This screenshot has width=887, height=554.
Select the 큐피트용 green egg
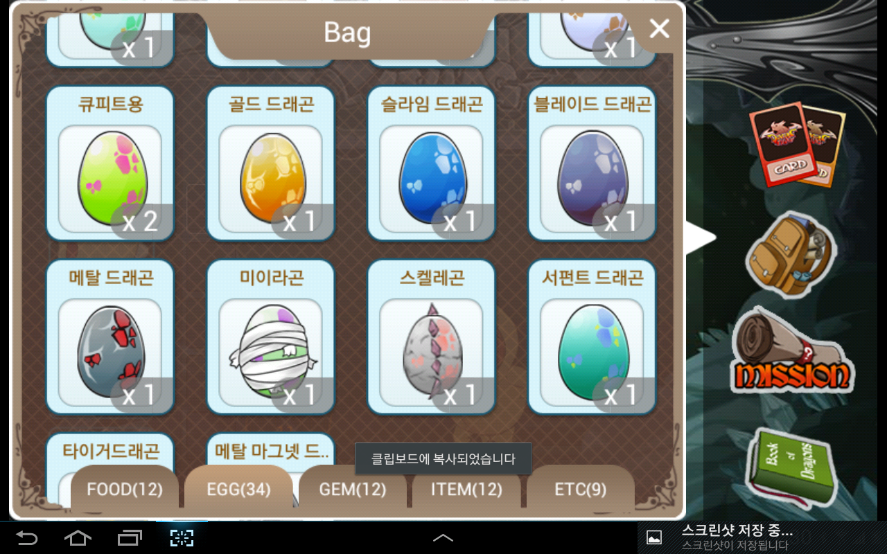pyautogui.click(x=110, y=163)
